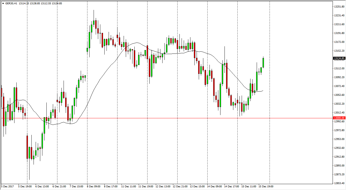The image size is (346, 190).
Task: Click the 6 Dec 13:00 time label
Action: click(x=42, y=187)
